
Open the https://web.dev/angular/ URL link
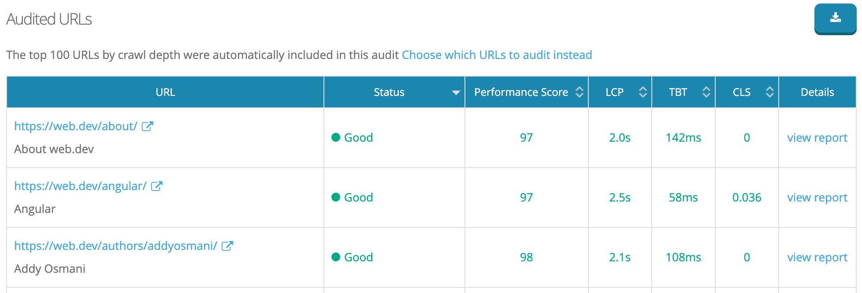click(x=80, y=186)
